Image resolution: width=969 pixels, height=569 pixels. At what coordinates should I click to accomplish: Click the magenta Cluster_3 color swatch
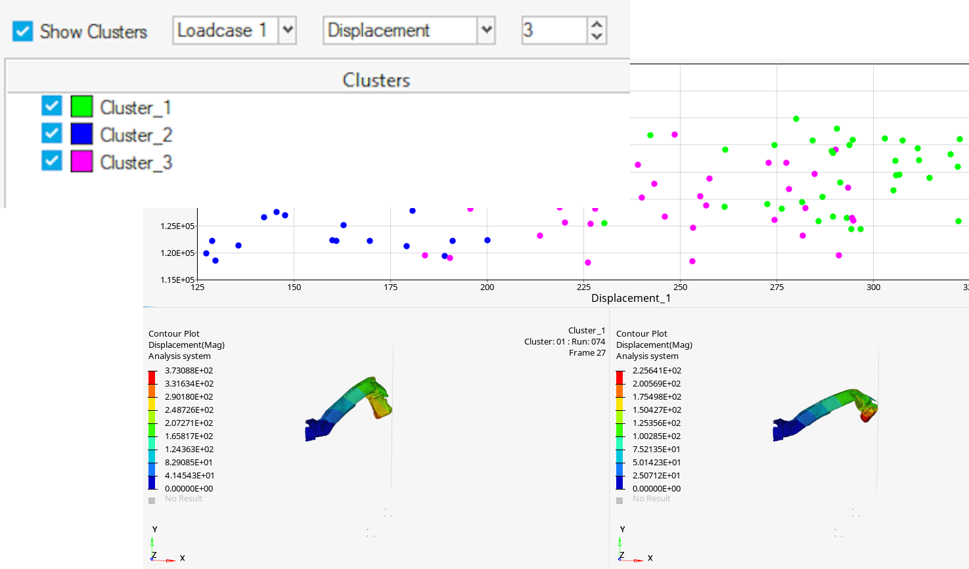(x=81, y=161)
